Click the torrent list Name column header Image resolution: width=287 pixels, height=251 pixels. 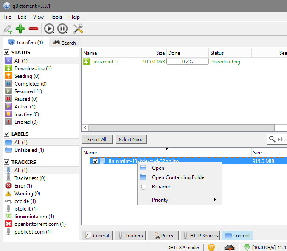[x=103, y=53]
